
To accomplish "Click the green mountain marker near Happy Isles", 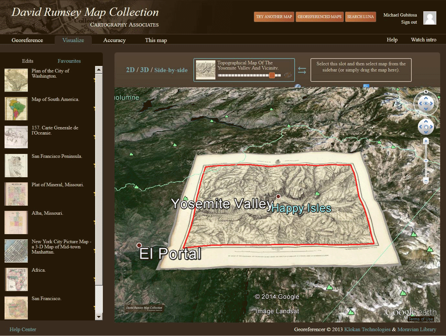I will pos(317,193).
